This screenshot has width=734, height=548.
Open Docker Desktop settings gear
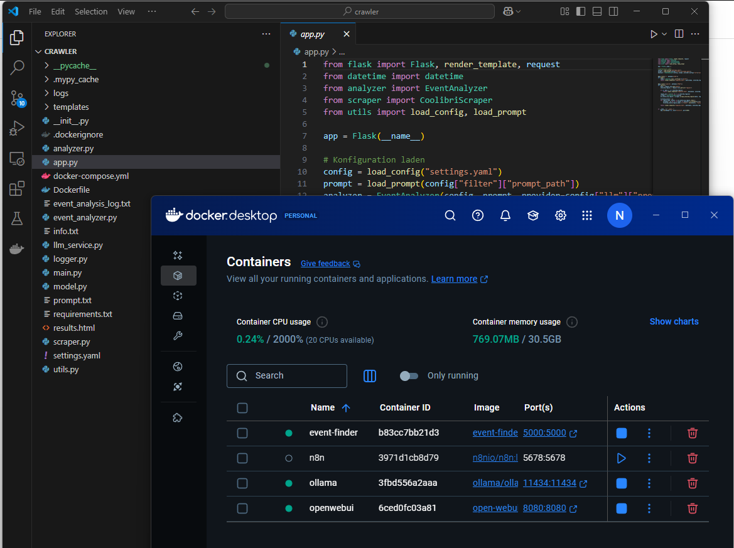(x=560, y=216)
